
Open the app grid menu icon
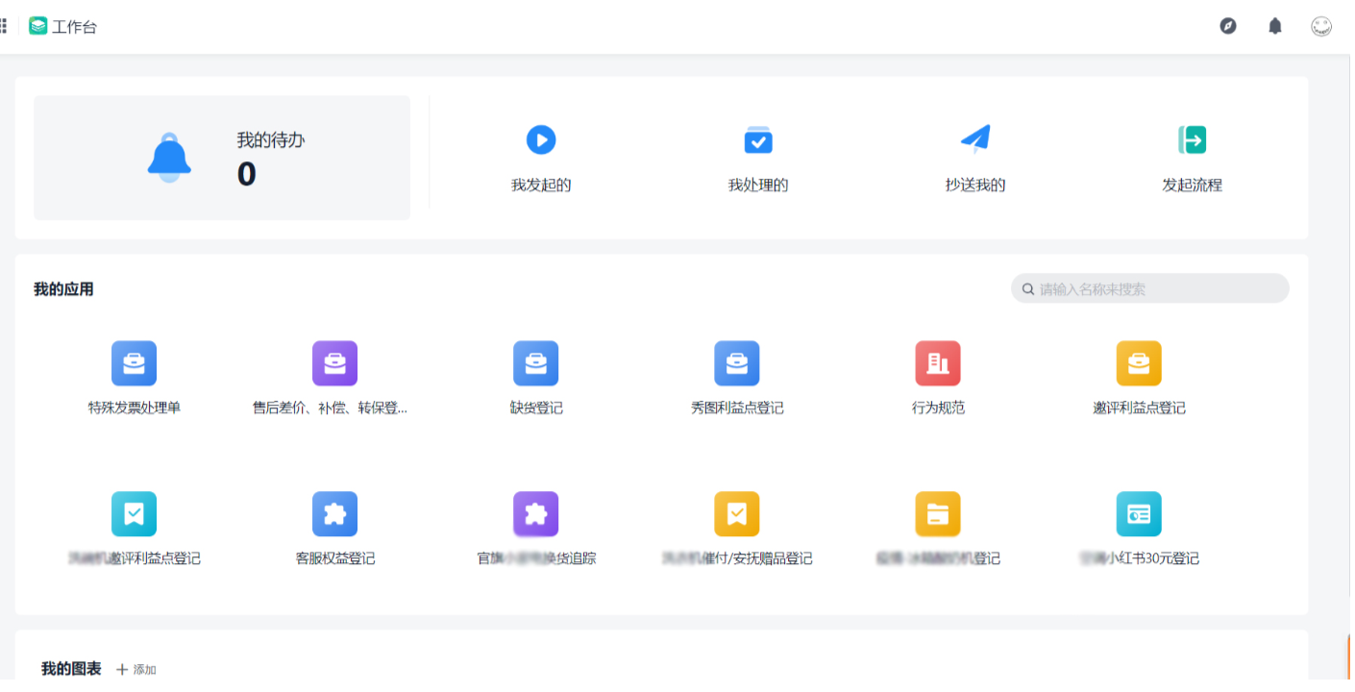(x=4, y=26)
